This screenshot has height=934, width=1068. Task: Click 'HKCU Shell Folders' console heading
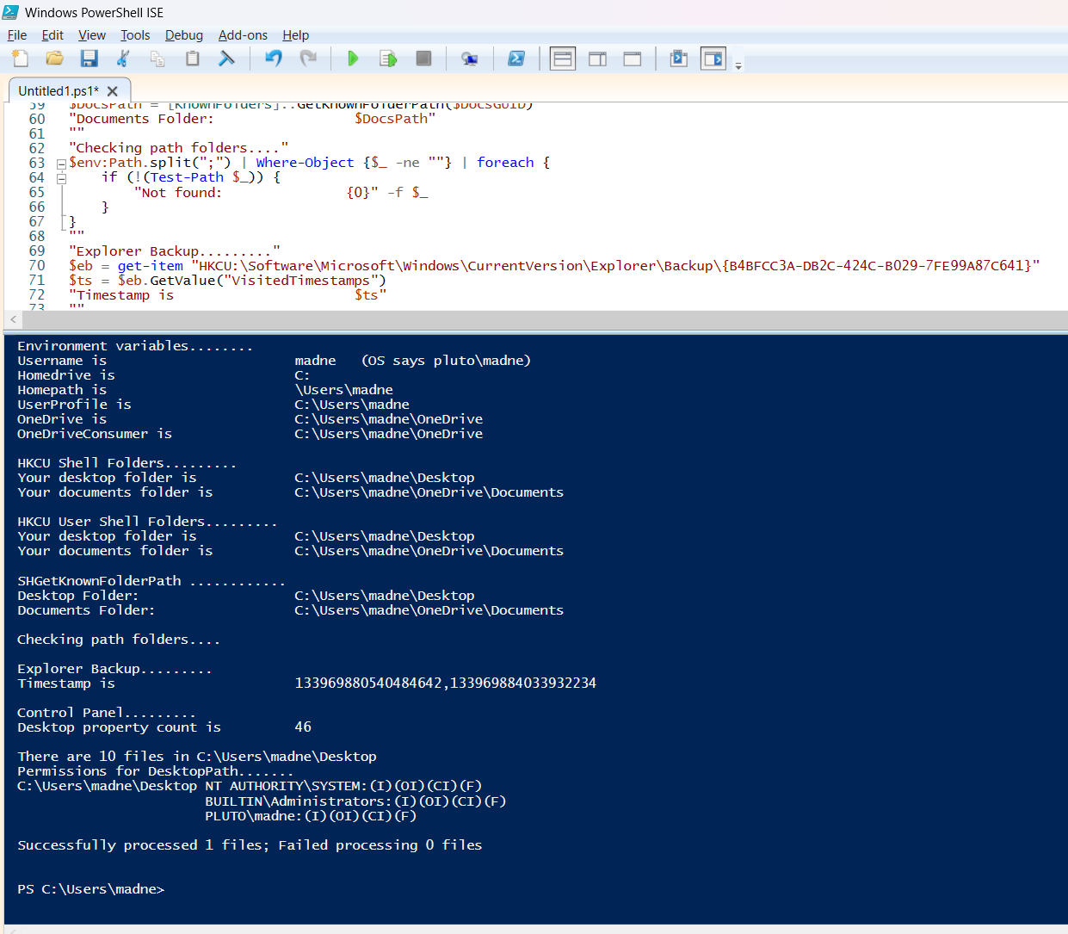tap(127, 463)
